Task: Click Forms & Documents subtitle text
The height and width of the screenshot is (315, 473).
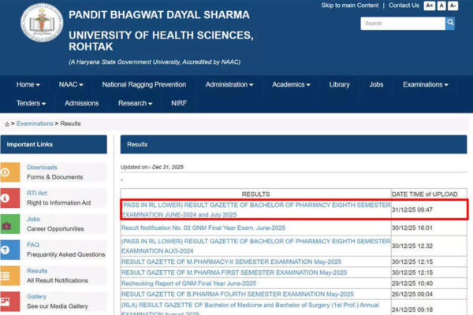Action: (54, 177)
